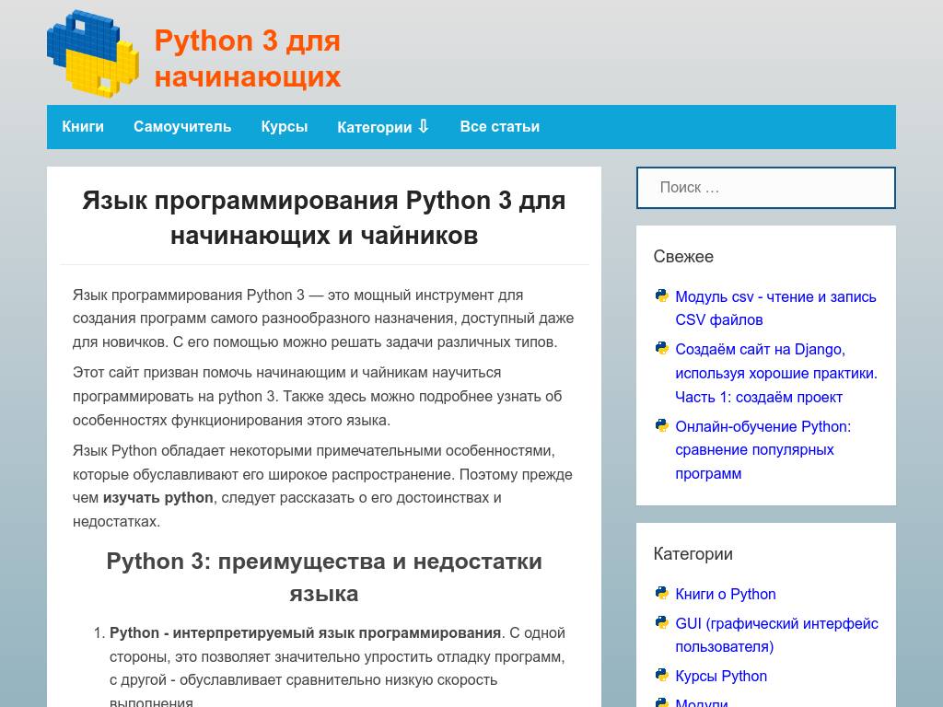
Task: Click the Python icon next to Модули
Action: (661, 702)
